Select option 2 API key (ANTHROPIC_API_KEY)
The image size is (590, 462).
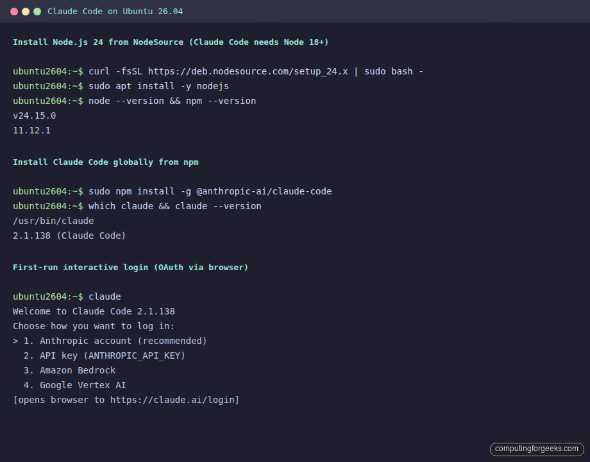point(105,356)
